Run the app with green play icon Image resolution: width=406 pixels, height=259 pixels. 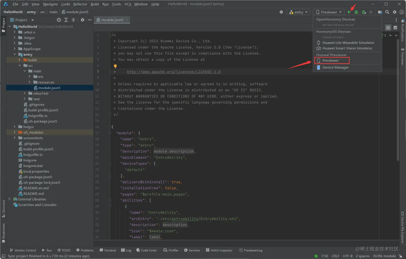pyautogui.click(x=349, y=12)
